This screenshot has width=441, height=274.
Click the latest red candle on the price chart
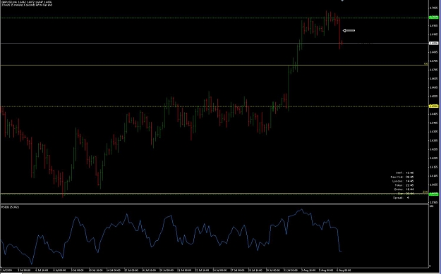(x=342, y=43)
